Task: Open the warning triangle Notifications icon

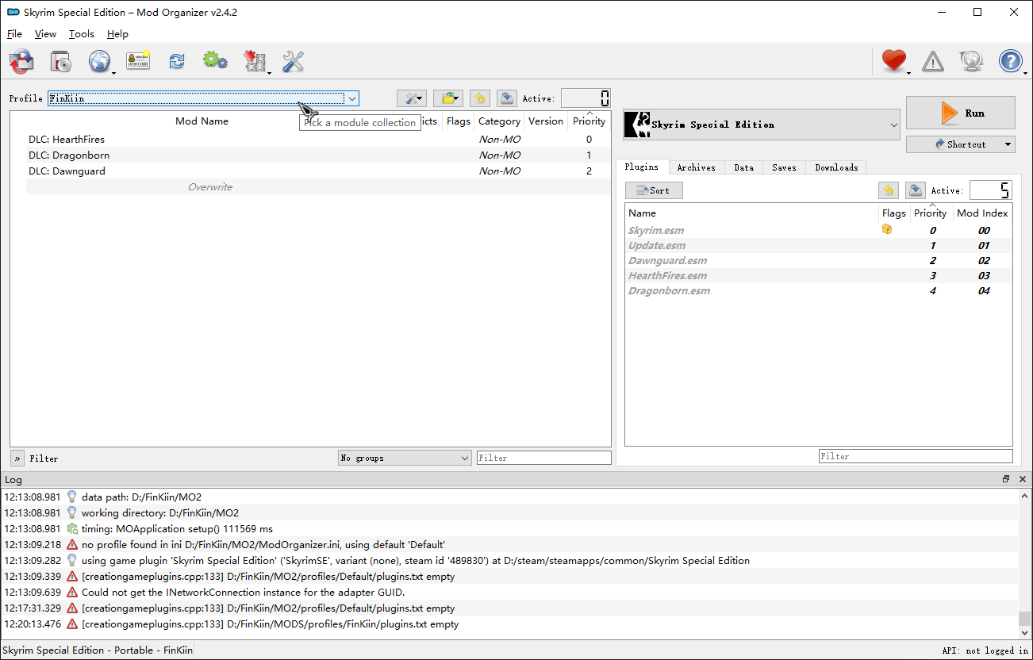Action: point(933,61)
